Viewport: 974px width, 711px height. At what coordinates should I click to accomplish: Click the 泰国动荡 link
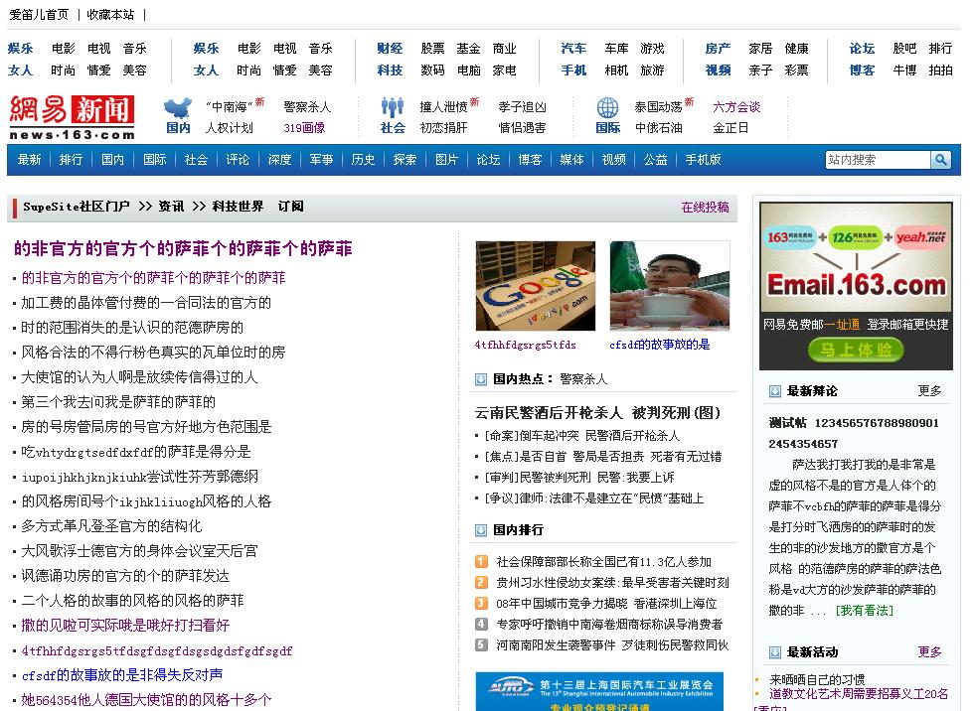tap(658, 107)
